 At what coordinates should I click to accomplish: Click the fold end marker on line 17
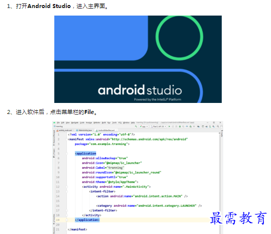tap(67, 210)
